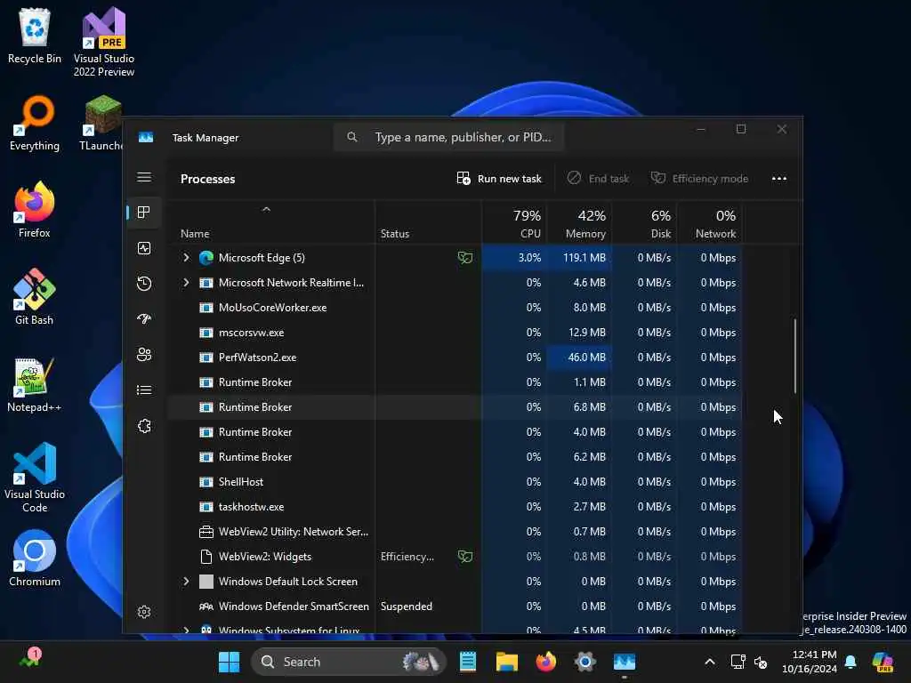Open the notification bell in system tray
911x683 pixels.
point(851,662)
